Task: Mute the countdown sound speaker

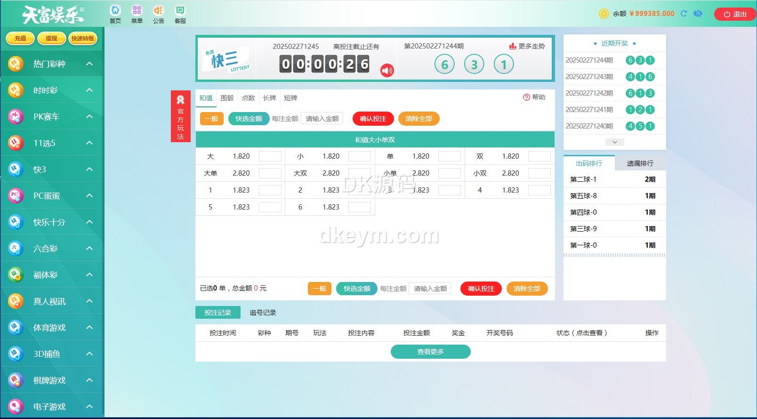Action: 387,71
